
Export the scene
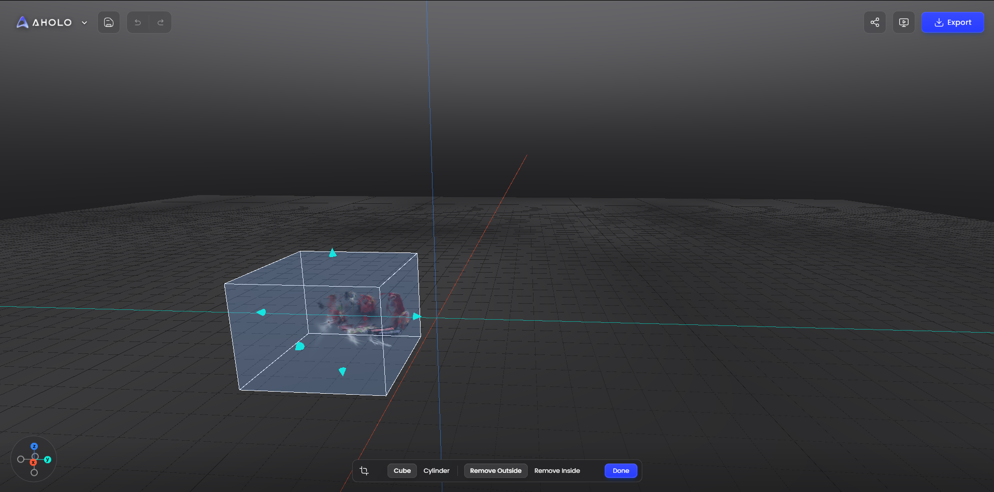pyautogui.click(x=953, y=22)
